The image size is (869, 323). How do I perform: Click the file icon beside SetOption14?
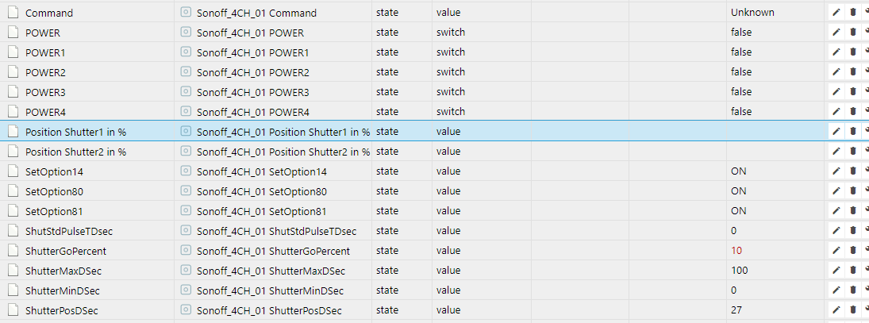[x=13, y=171]
